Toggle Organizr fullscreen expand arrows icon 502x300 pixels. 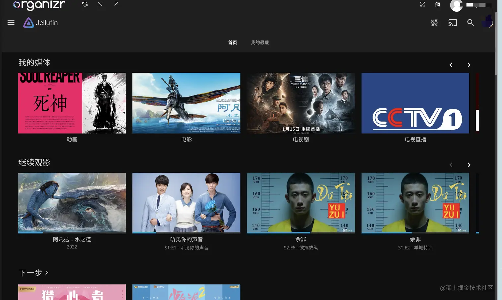pos(422,4)
